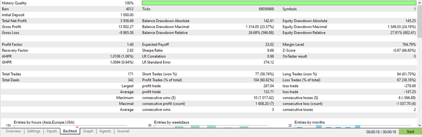Image resolution: width=422 pixels, height=137 pixels.
Task: Select the Profit Factor value 1.40
Action: 130,45
